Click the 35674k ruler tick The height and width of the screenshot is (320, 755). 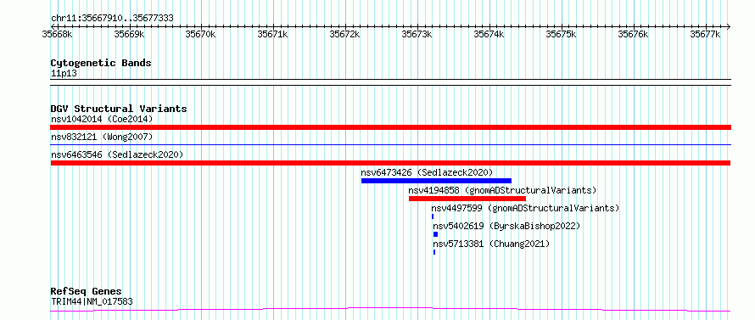[x=489, y=34]
